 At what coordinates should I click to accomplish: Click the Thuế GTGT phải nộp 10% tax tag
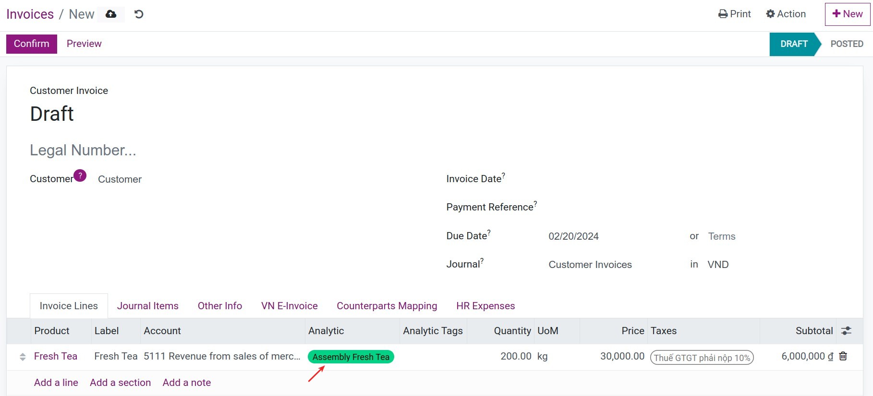(702, 358)
